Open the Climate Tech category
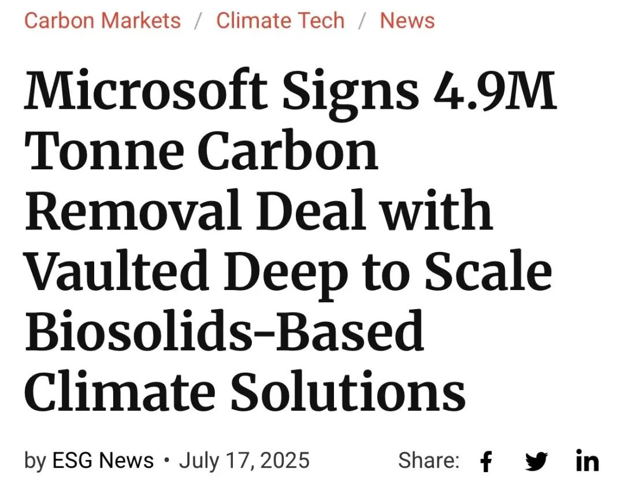 tap(280, 20)
